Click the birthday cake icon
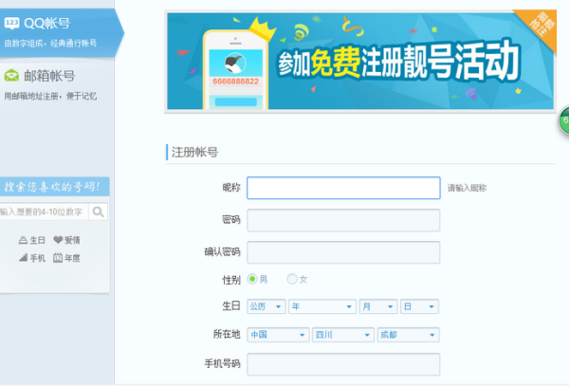 click(x=23, y=240)
